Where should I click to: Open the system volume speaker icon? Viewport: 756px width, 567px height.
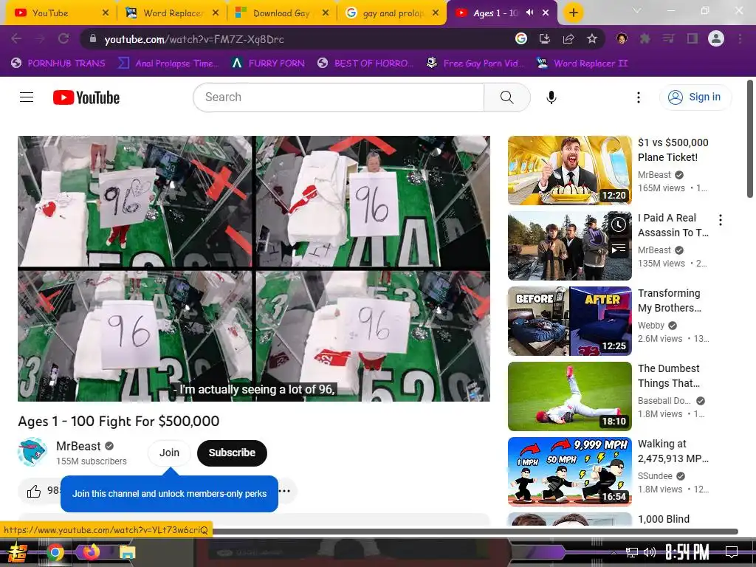tap(650, 551)
